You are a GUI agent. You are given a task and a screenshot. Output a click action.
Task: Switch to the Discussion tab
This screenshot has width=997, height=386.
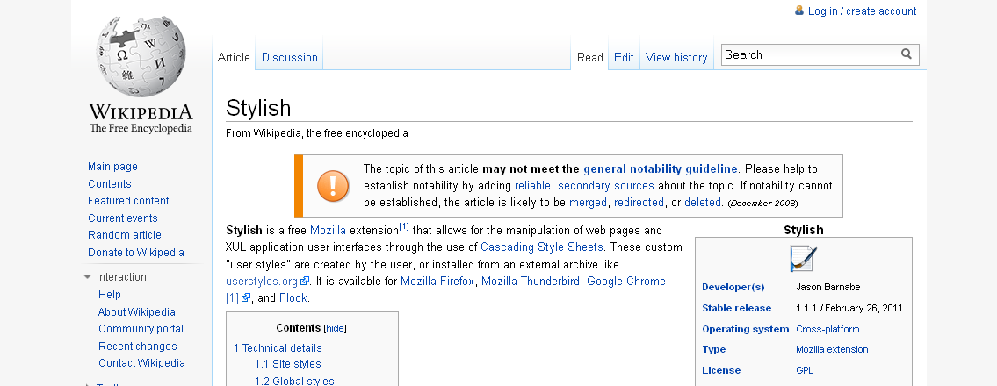pos(289,57)
